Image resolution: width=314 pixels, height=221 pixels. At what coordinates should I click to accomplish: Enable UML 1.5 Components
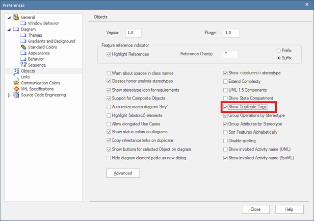click(225, 90)
